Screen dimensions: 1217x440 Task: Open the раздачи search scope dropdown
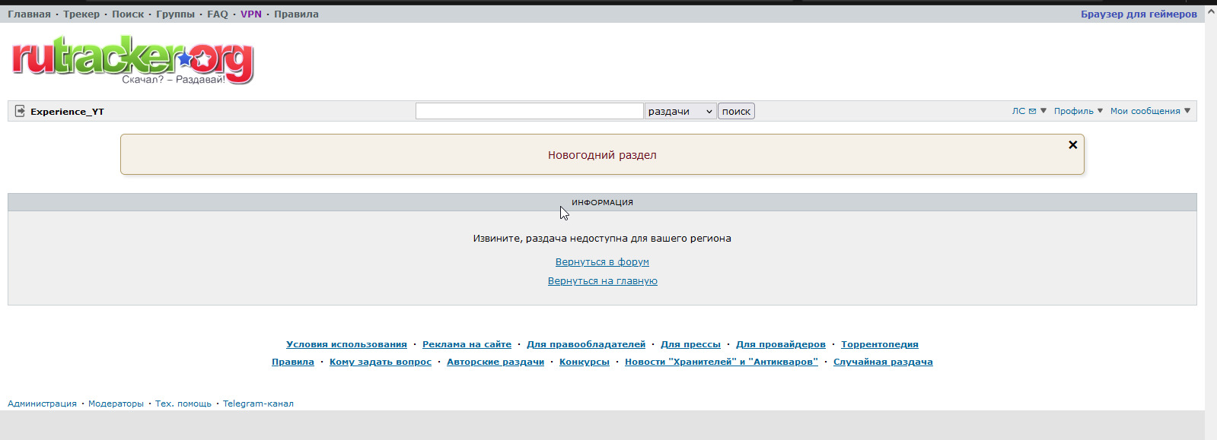pos(680,111)
